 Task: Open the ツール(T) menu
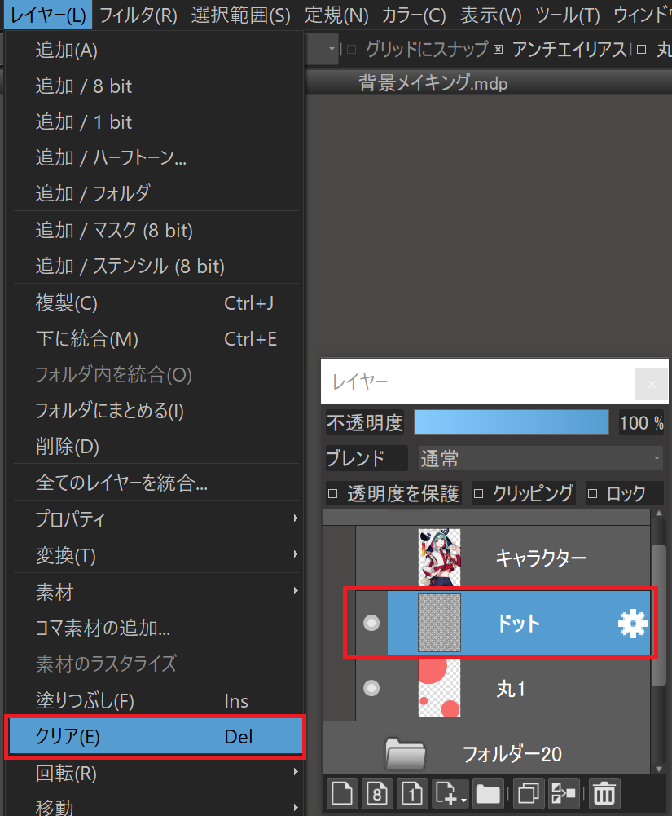click(x=568, y=15)
